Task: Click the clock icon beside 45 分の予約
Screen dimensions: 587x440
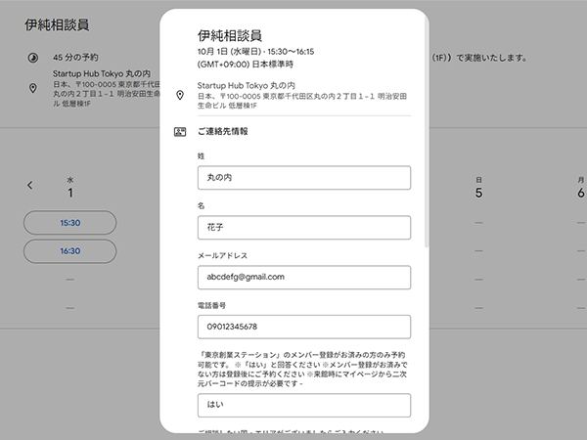Action: pyautogui.click(x=32, y=58)
